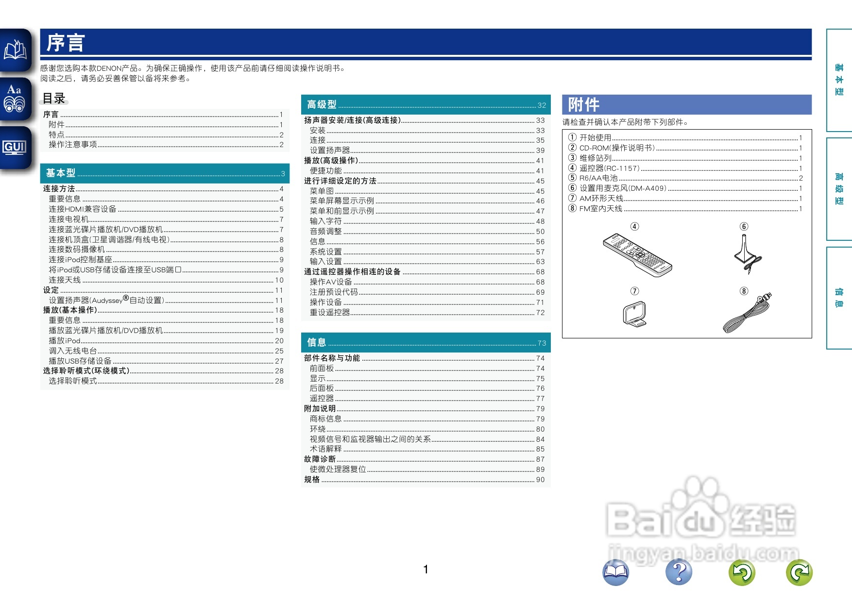Open 播放USB存储设备 entry
852x602 pixels.
[166, 361]
